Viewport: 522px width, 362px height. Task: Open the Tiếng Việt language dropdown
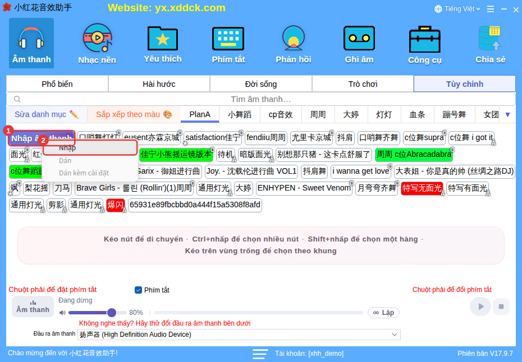[457, 9]
